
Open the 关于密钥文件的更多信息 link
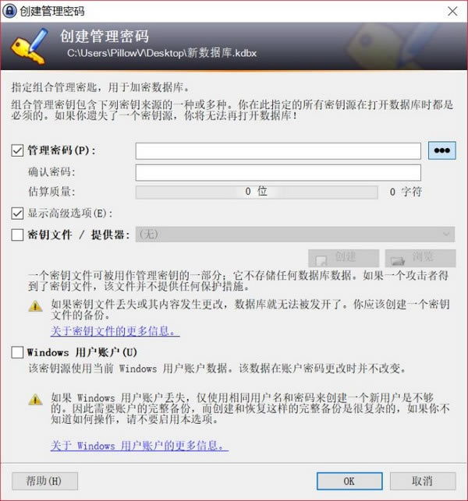tap(115, 331)
